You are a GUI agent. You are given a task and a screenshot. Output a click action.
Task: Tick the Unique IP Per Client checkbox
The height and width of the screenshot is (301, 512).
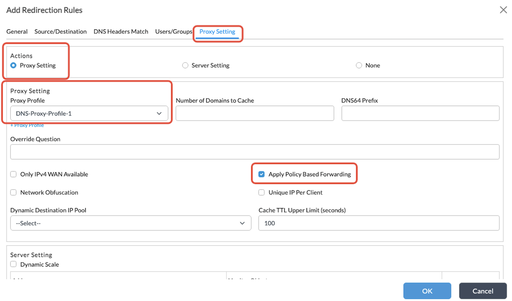262,193
